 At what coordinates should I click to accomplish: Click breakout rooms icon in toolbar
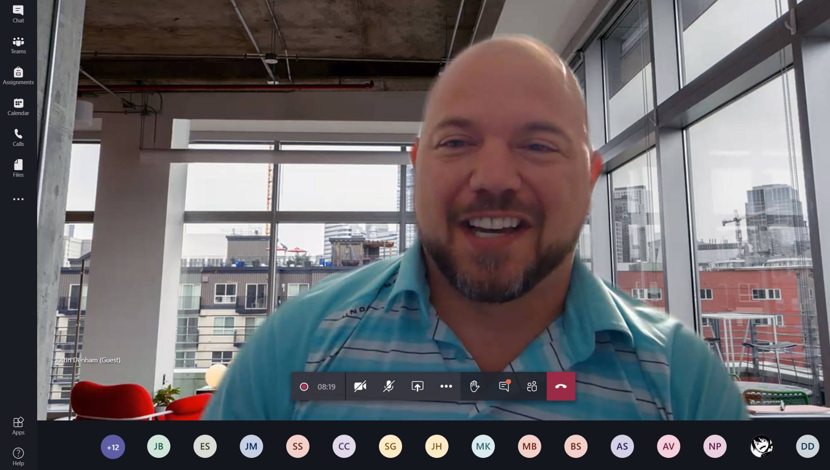531,386
